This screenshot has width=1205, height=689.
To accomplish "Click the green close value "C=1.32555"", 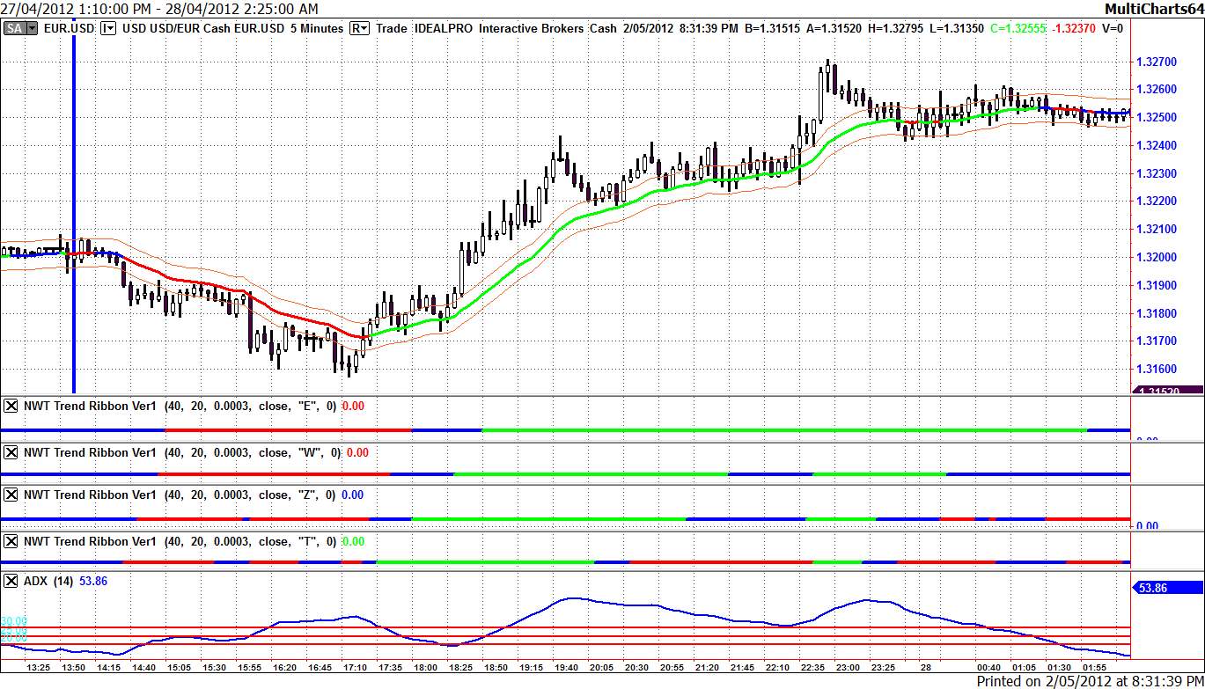I will [x=1018, y=28].
